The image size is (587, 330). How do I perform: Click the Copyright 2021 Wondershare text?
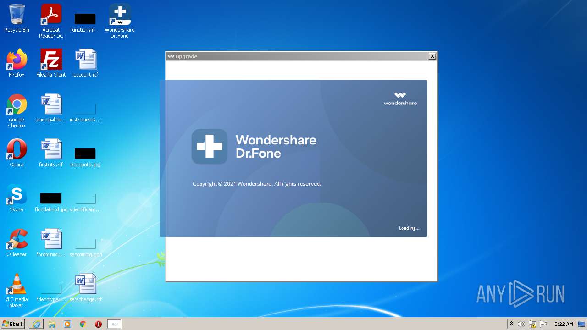click(x=257, y=184)
